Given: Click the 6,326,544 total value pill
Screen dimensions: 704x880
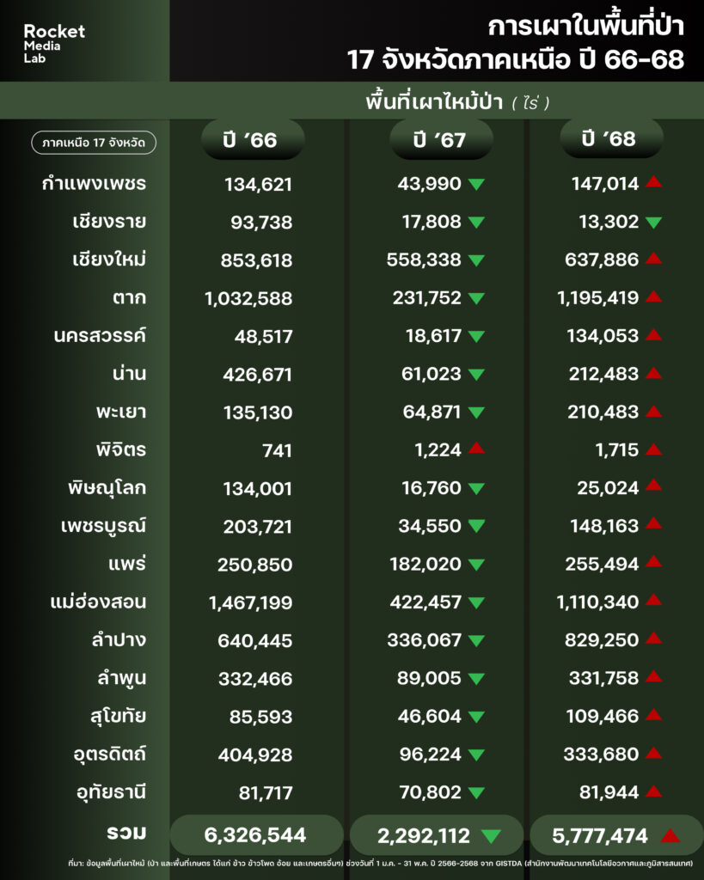Looking at the screenshot, I should coord(256,835).
